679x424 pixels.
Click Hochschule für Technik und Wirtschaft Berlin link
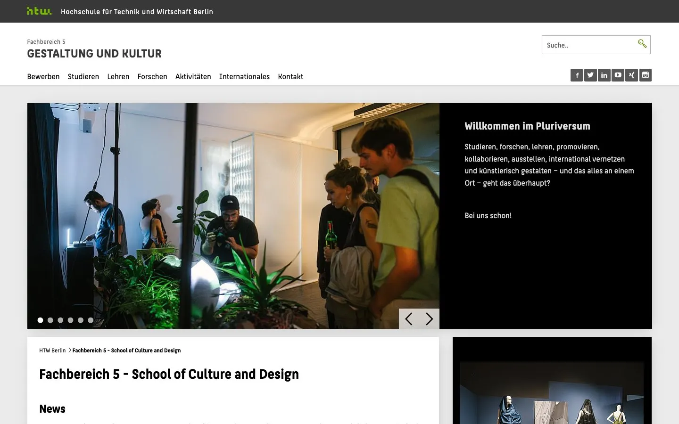137,12
